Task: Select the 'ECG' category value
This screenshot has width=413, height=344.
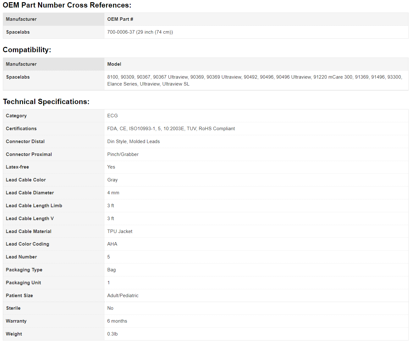Action: pyautogui.click(x=113, y=116)
